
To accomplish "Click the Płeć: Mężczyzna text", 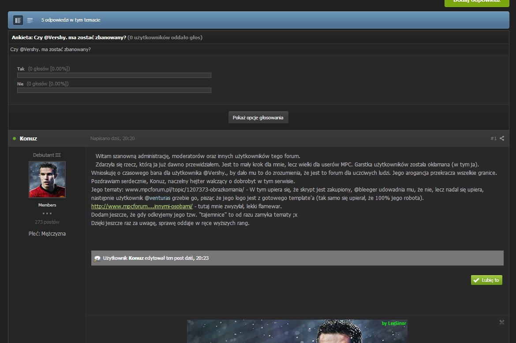I will (x=47, y=234).
